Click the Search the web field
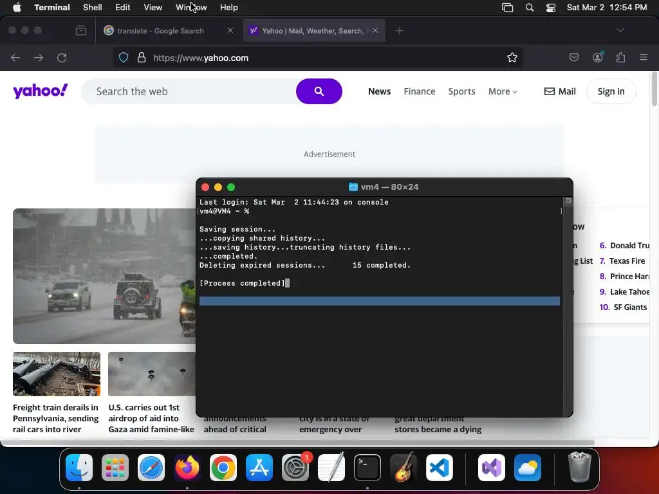 pos(189,91)
